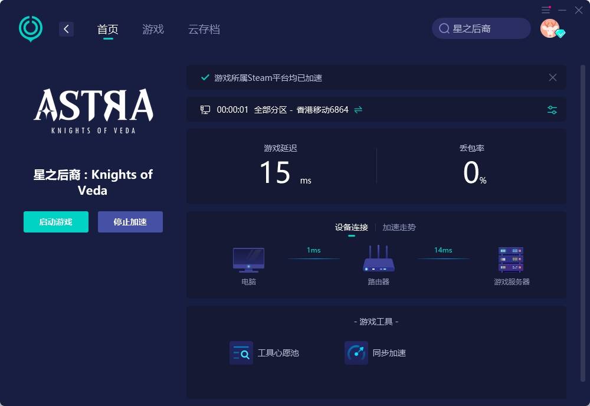The image size is (590, 406).
Task: Dismiss the Steam platform accelerated notice
Action: pyautogui.click(x=553, y=77)
